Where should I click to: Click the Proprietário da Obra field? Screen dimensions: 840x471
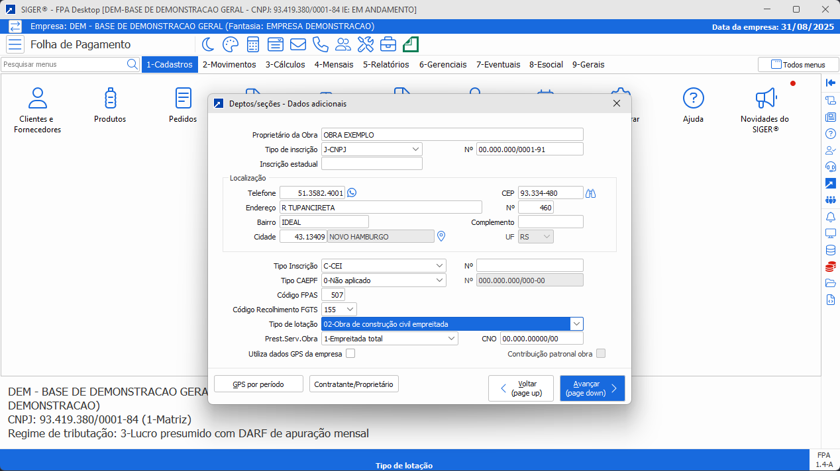pos(452,135)
